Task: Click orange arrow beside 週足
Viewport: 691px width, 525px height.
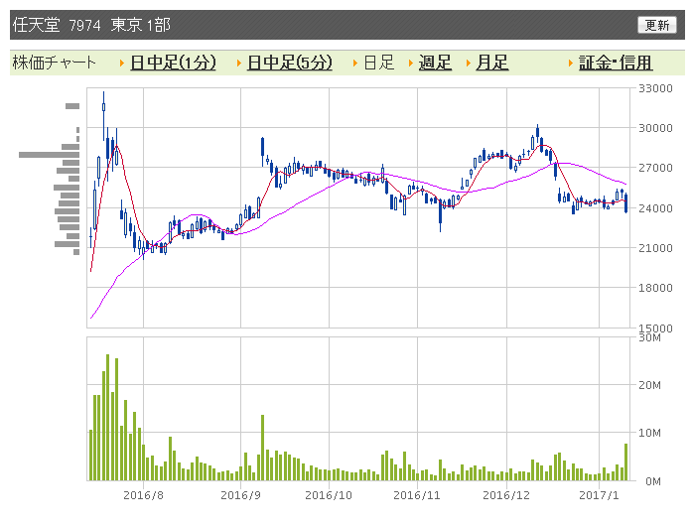Action: [x=411, y=63]
